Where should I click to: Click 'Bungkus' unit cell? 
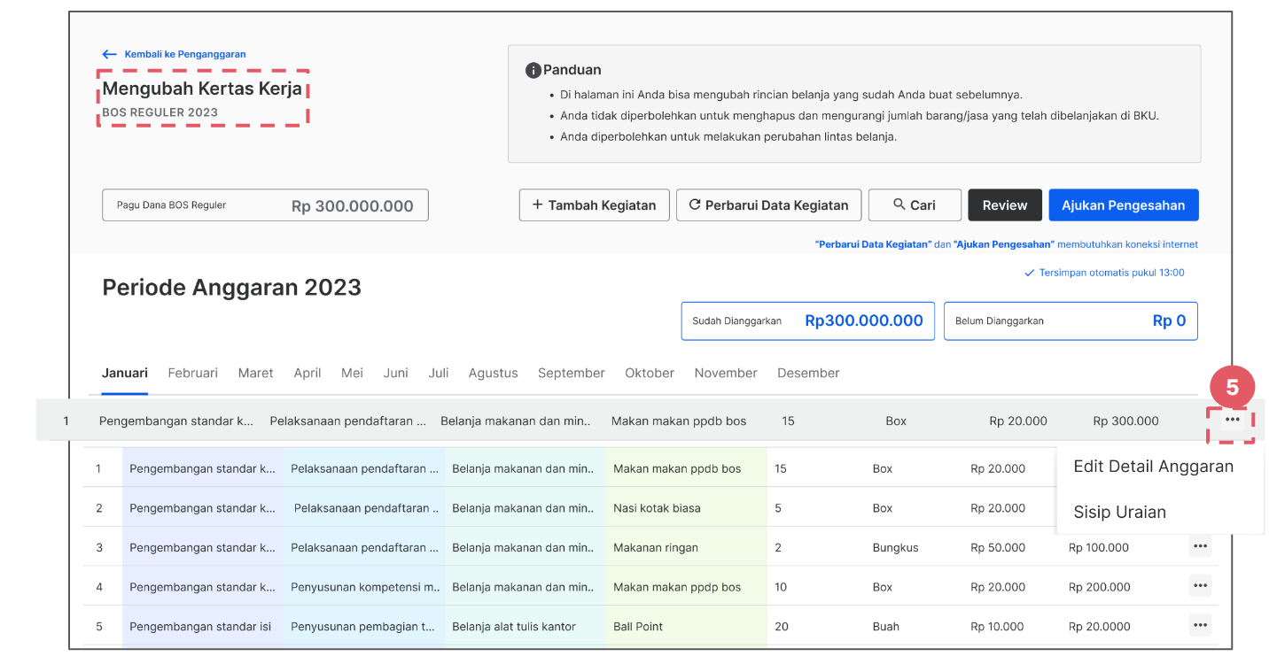895,547
